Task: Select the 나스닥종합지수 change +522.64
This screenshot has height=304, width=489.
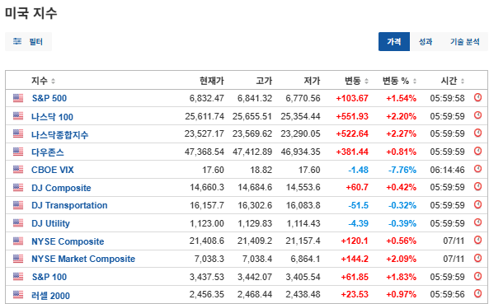Action: pos(352,134)
